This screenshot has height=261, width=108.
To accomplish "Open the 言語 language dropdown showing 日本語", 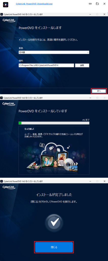I will pos(54,52).
